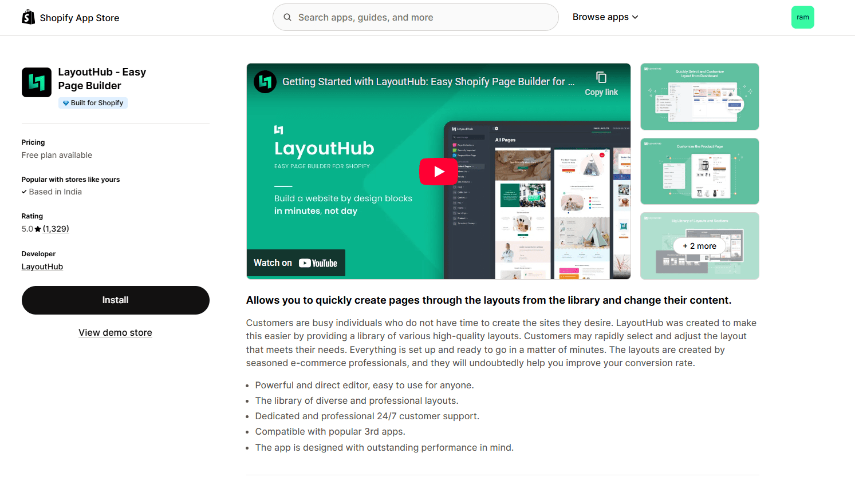855x477 pixels.
Task: Click bullet Powerful and direct editor
Action: click(364, 385)
